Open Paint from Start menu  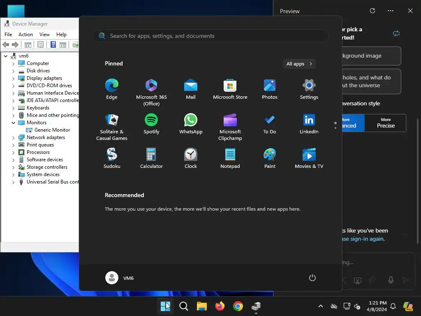pos(270,158)
